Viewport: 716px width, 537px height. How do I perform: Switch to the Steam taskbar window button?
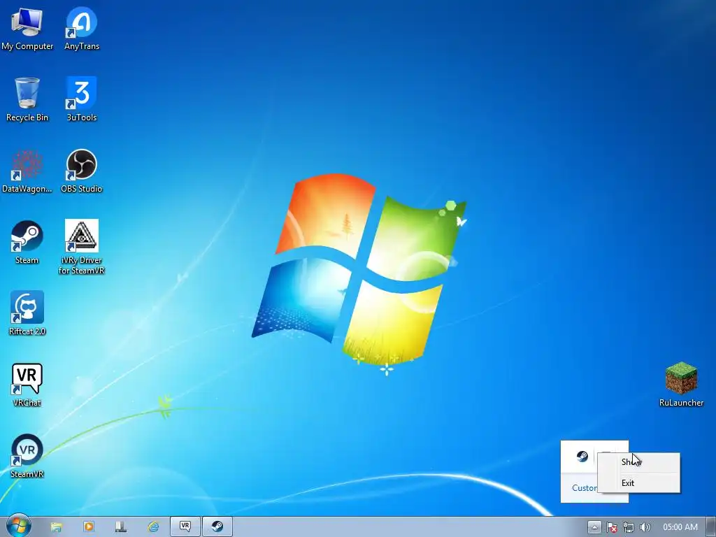(x=217, y=527)
